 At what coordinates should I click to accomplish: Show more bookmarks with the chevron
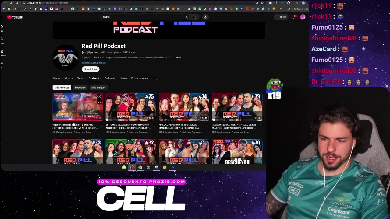coord(281,9)
